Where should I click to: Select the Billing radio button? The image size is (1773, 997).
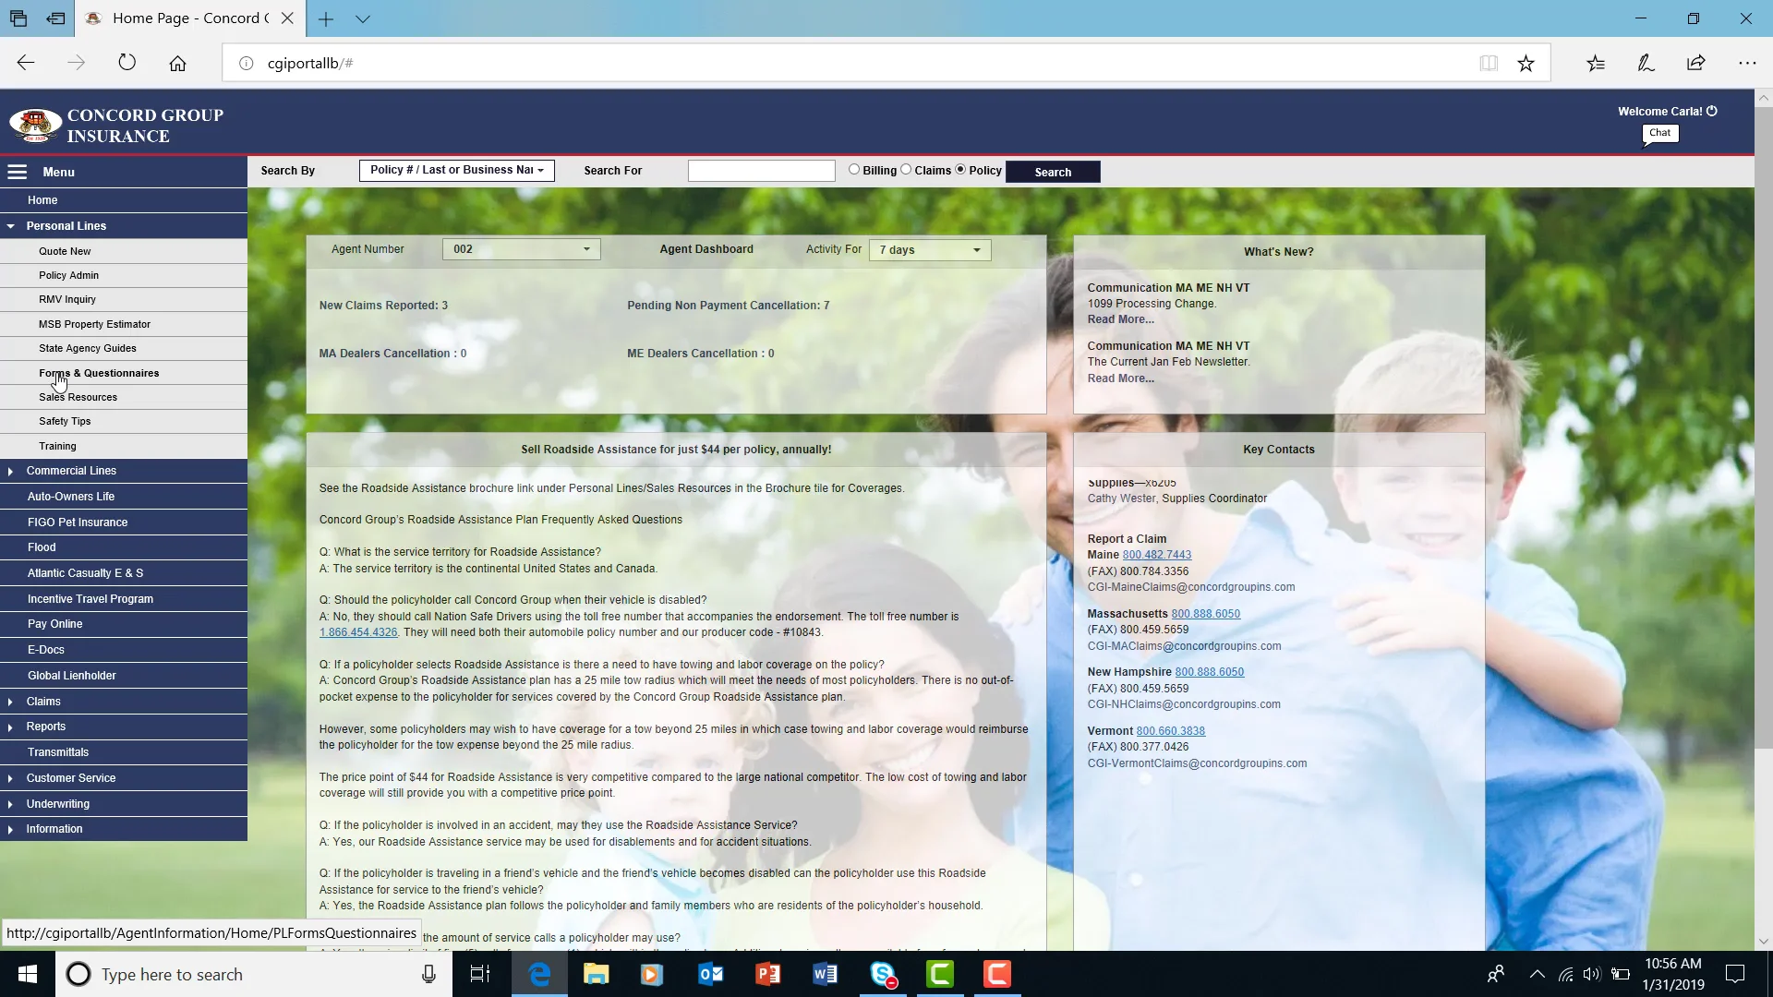pyautogui.click(x=854, y=170)
